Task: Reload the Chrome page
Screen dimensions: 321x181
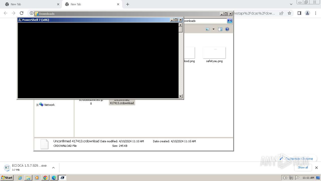Action: [22, 13]
